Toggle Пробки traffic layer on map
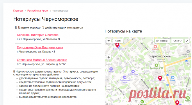 [x=162, y=41]
